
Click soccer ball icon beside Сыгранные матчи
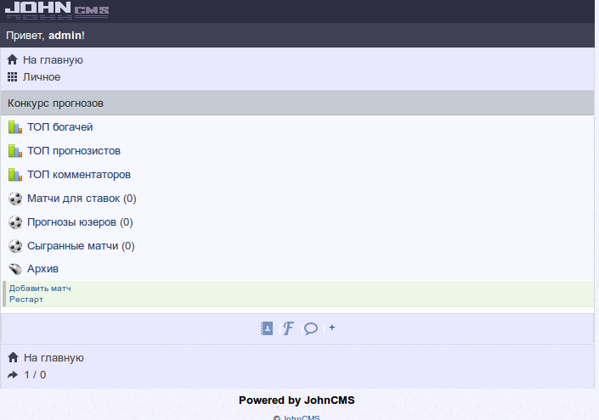(x=15, y=246)
